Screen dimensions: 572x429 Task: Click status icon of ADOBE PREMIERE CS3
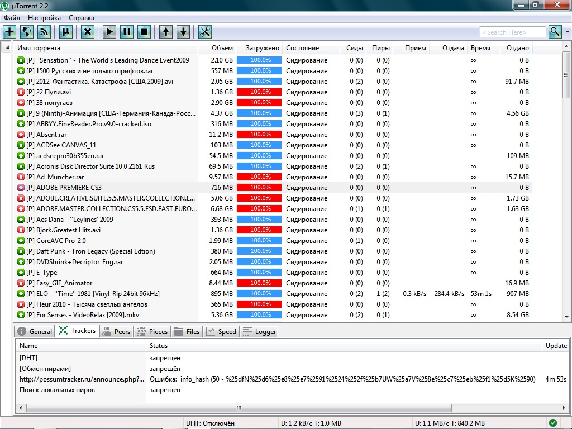[x=21, y=188]
